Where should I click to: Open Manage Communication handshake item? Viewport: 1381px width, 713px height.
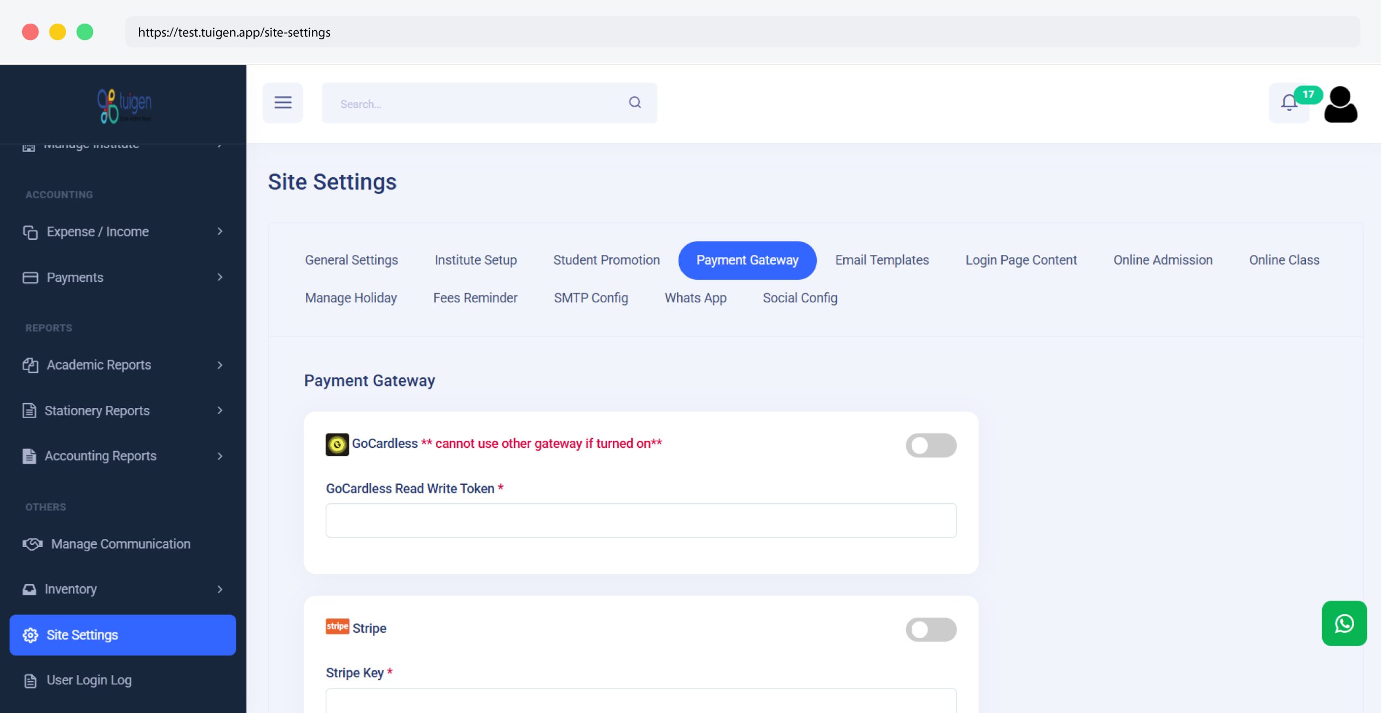120,544
